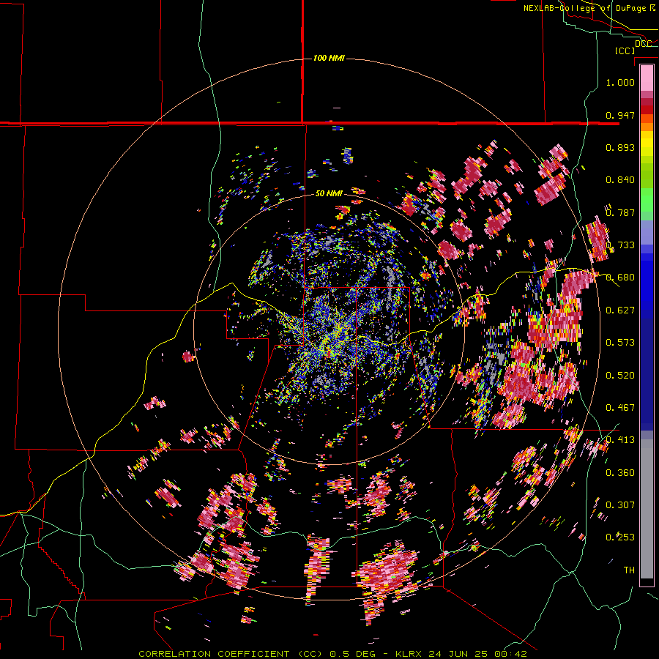Click the 0.413 legend value
The image size is (659, 659).
620,440
